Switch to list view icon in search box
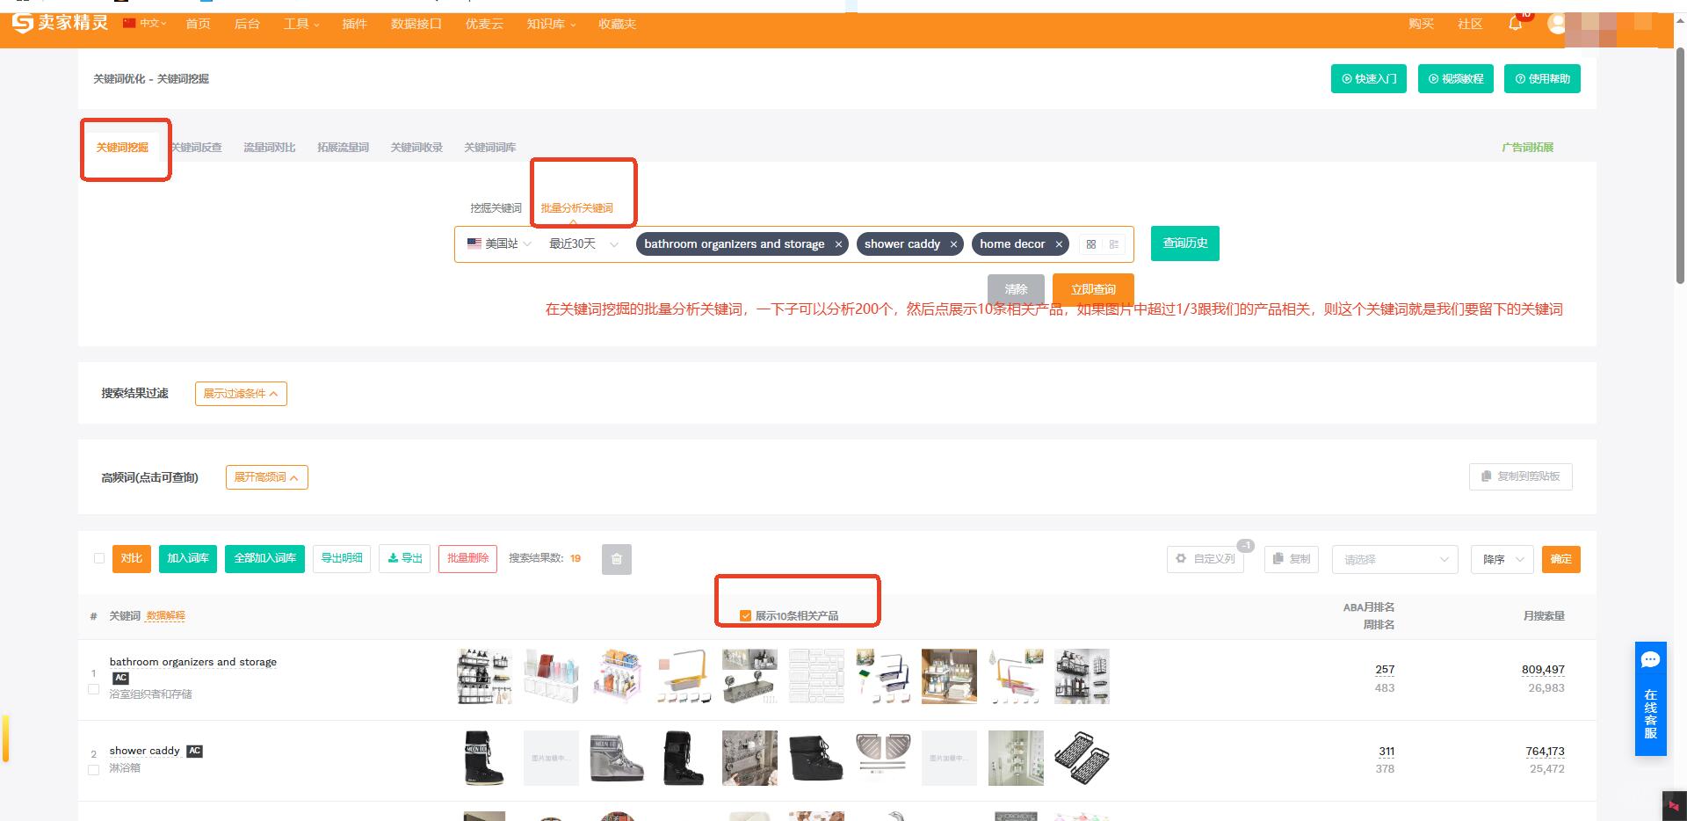The height and width of the screenshot is (821, 1687). pos(1114,244)
